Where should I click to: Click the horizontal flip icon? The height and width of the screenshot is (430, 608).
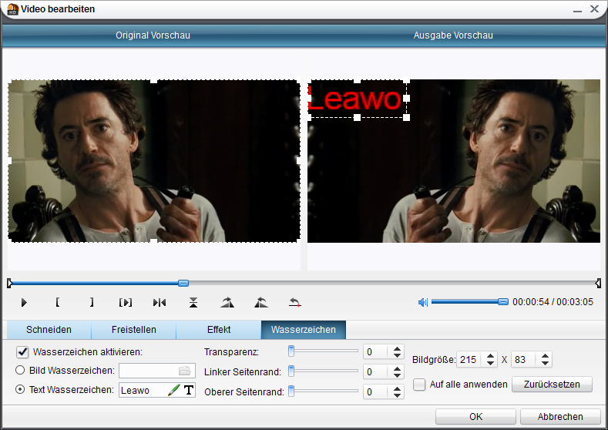pos(160,302)
